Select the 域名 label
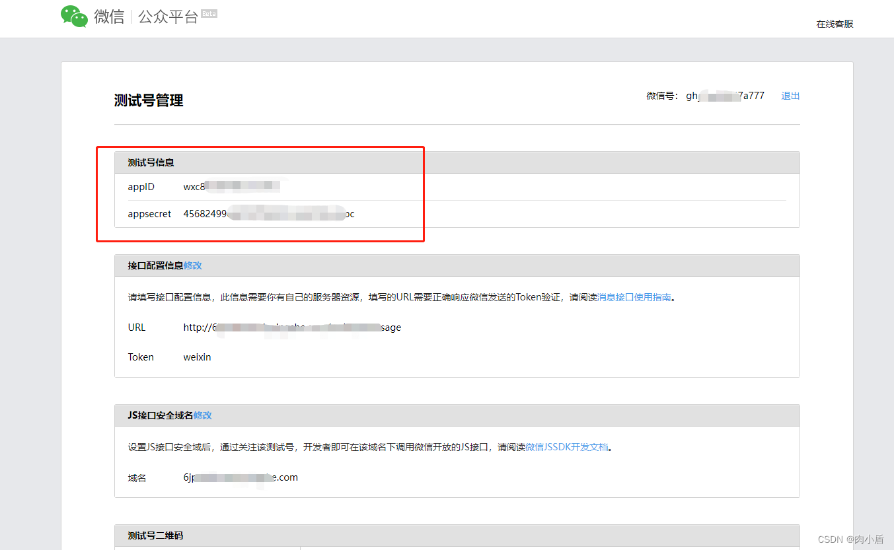894x550 pixels. (137, 477)
